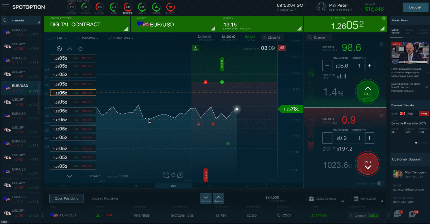Open the Indicators dropdown
Viewport: 430px width, 224px height.
tap(87, 38)
